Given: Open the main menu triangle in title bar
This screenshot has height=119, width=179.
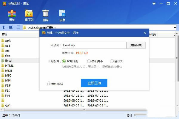Looking at the screenshot, I should [154, 4].
